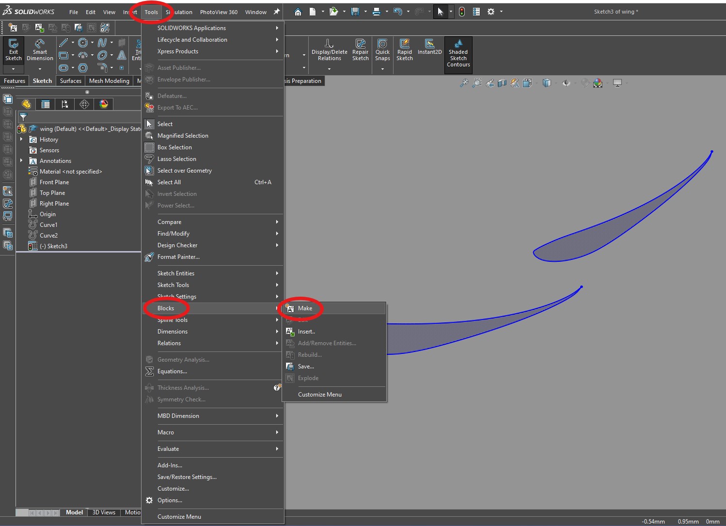Select the Circle sketch tool icon
The width and height of the screenshot is (726, 526).
point(83,43)
